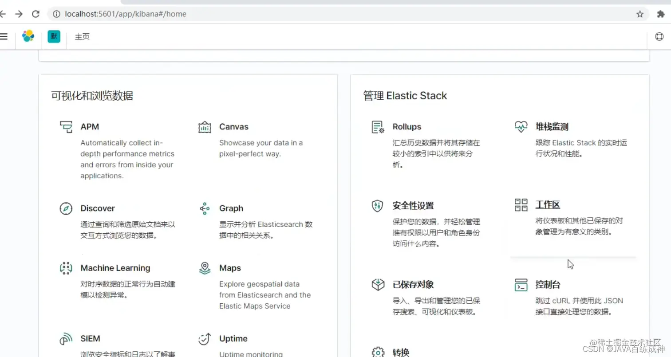Open the SIEM link title
The height and width of the screenshot is (357, 671).
tap(90, 339)
